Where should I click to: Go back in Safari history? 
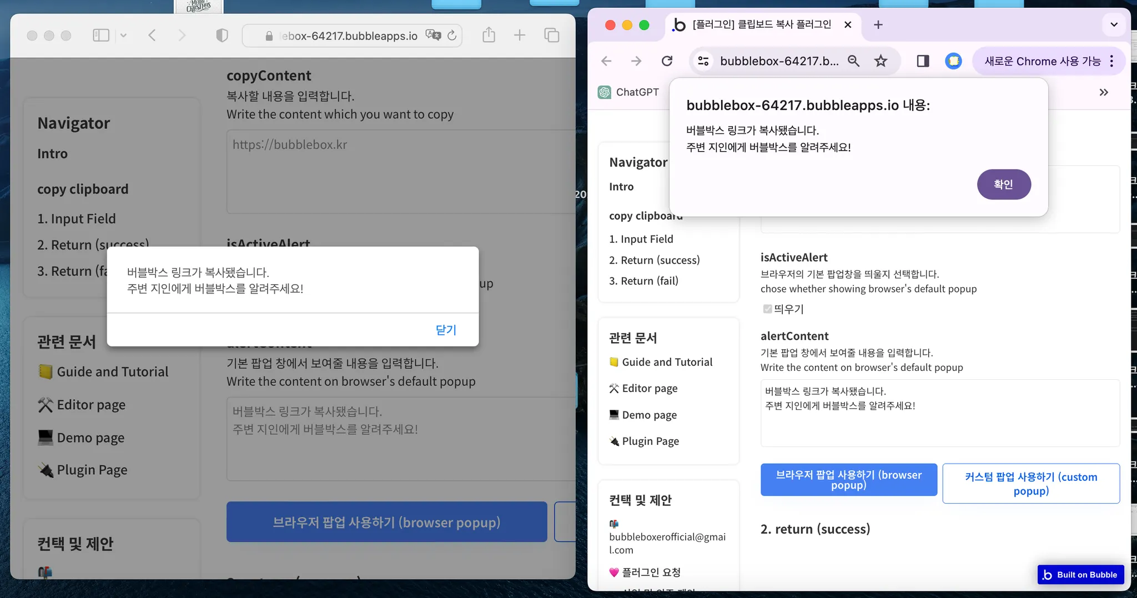pyautogui.click(x=152, y=36)
